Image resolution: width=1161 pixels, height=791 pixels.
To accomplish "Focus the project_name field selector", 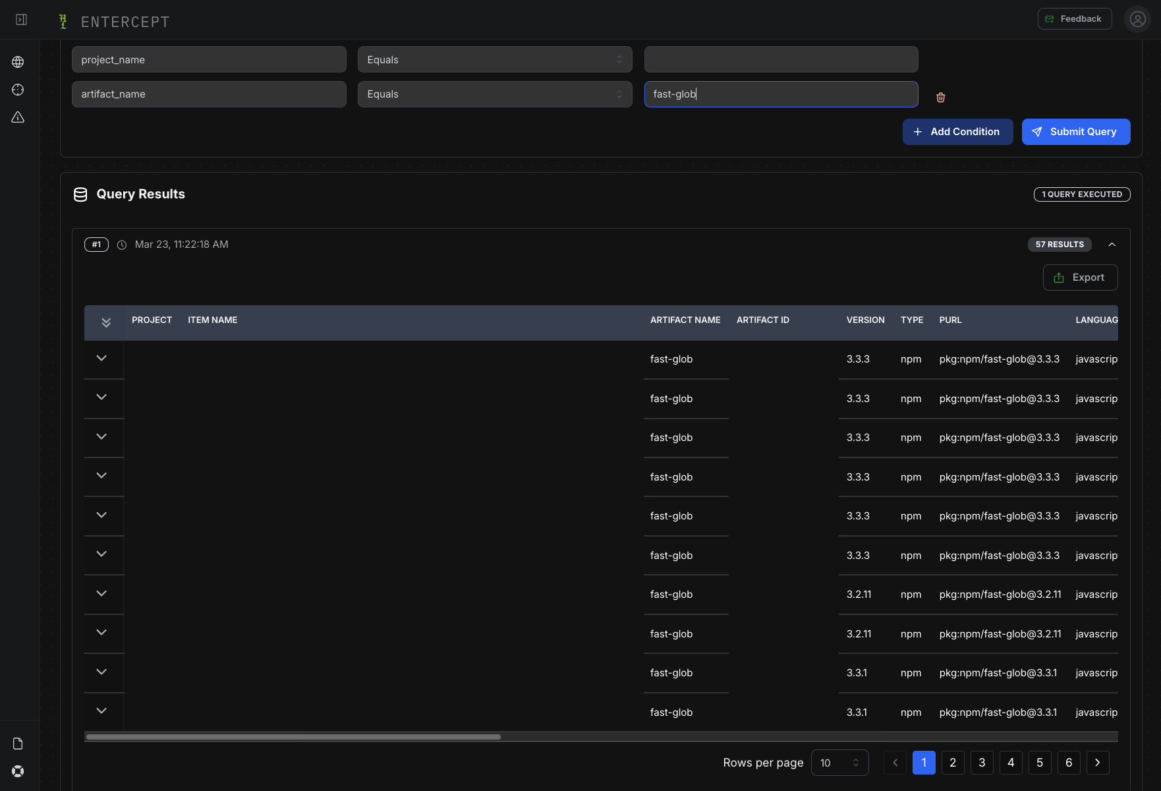I will pos(209,59).
